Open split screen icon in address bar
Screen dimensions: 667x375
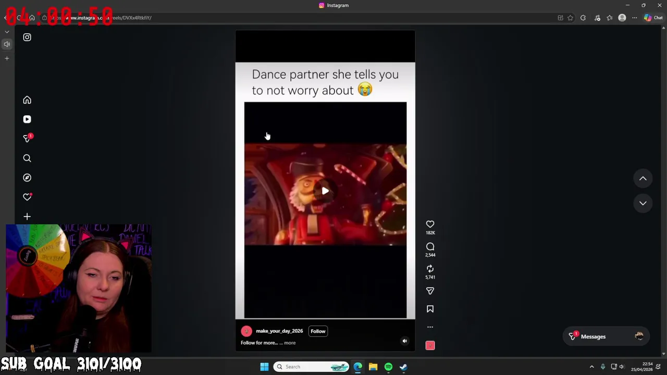point(561,18)
